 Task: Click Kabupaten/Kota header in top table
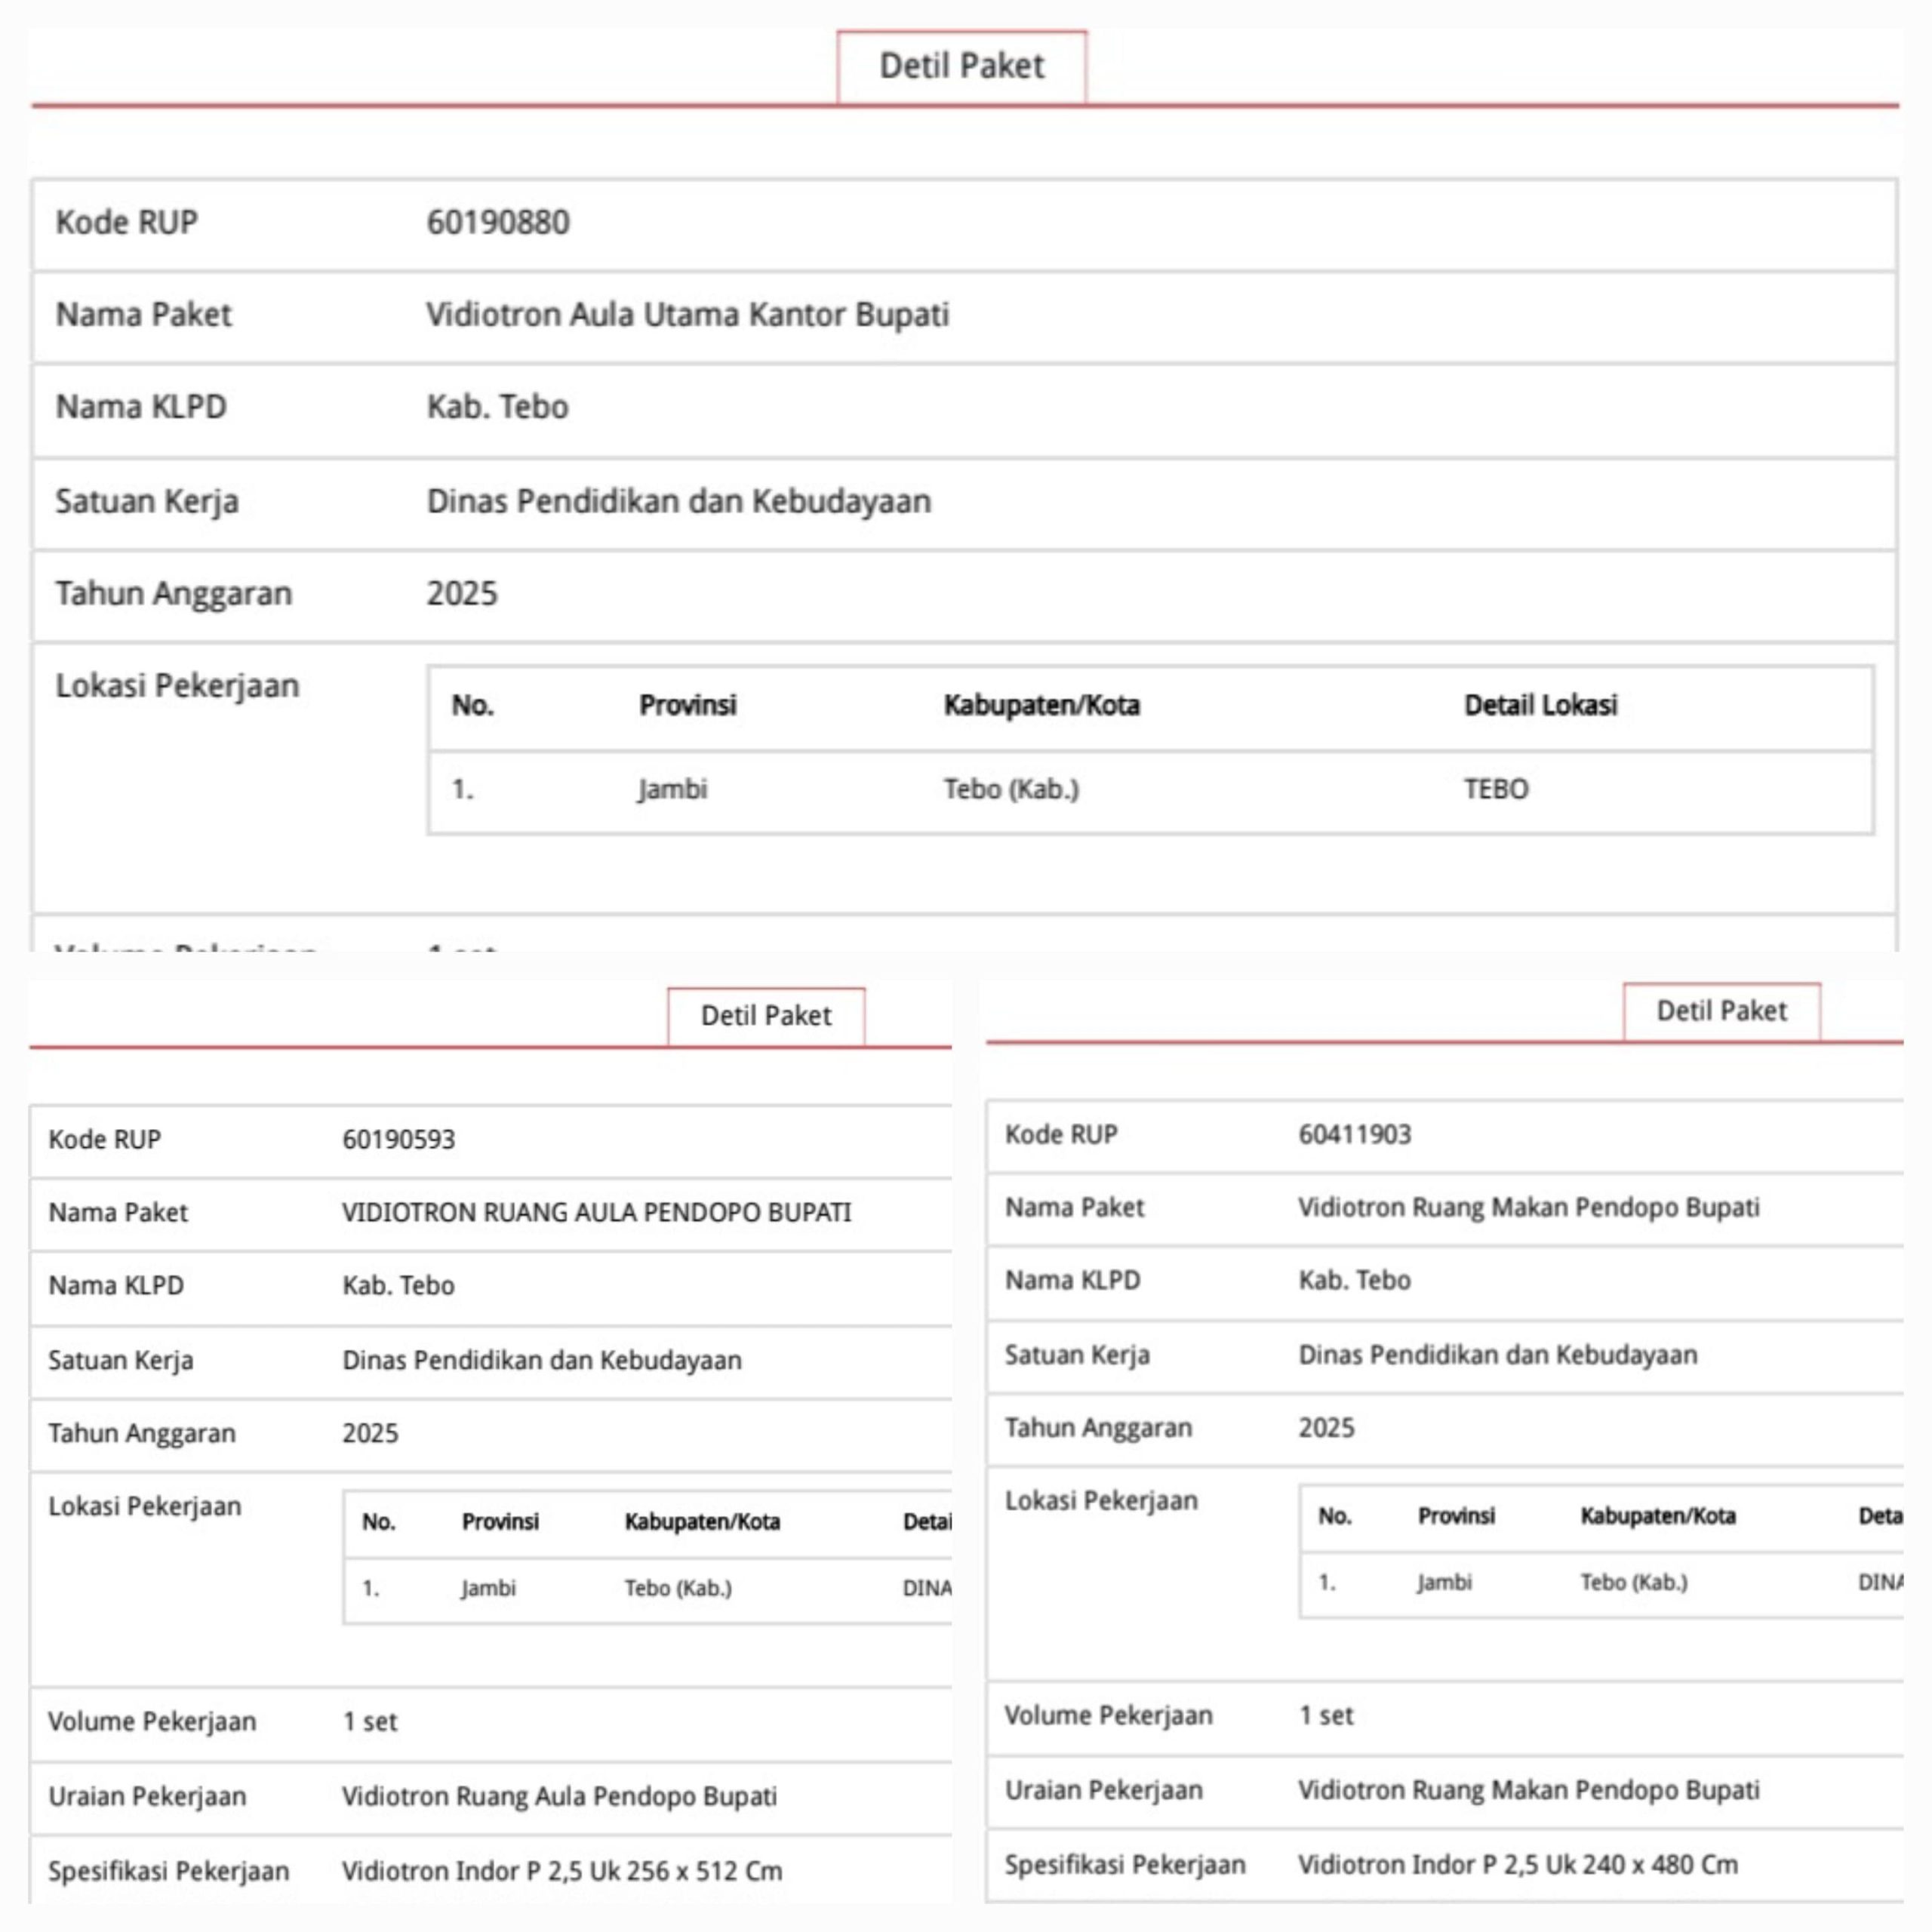click(x=1041, y=706)
